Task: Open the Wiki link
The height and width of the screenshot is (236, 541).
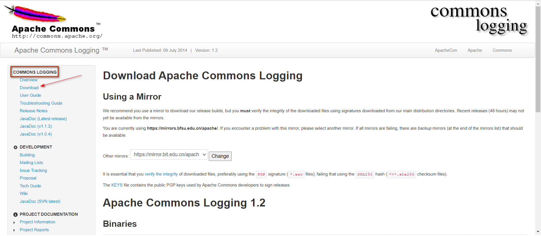Action: tap(24, 194)
